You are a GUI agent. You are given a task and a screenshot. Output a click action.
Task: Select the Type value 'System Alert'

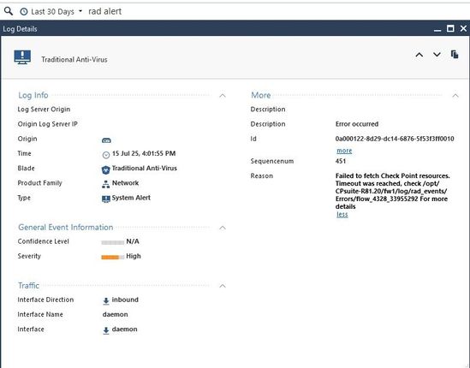(x=131, y=198)
